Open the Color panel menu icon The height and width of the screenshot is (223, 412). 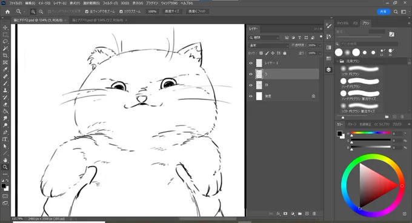pyautogui.click(x=408, y=124)
